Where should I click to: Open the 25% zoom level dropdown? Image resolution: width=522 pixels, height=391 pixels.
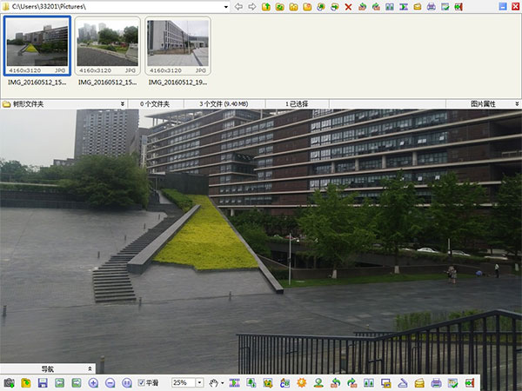tap(199, 382)
